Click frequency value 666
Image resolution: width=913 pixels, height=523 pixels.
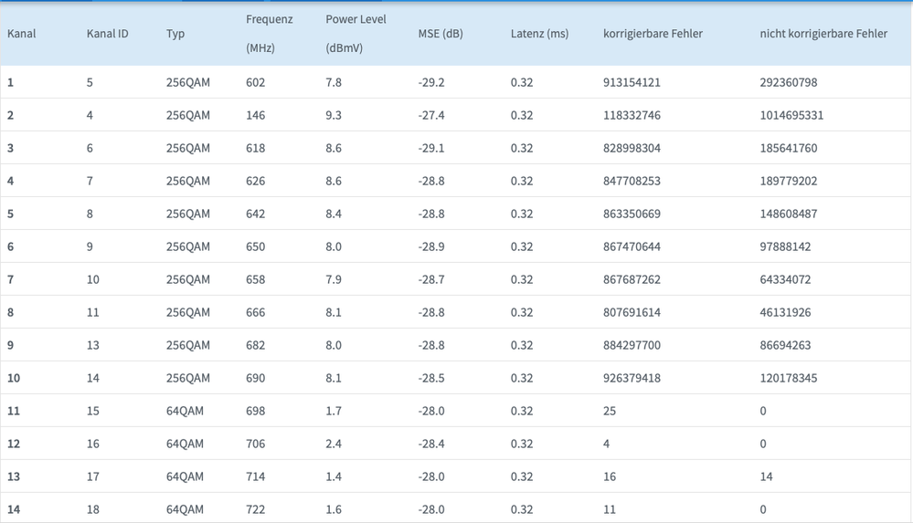[255, 312]
